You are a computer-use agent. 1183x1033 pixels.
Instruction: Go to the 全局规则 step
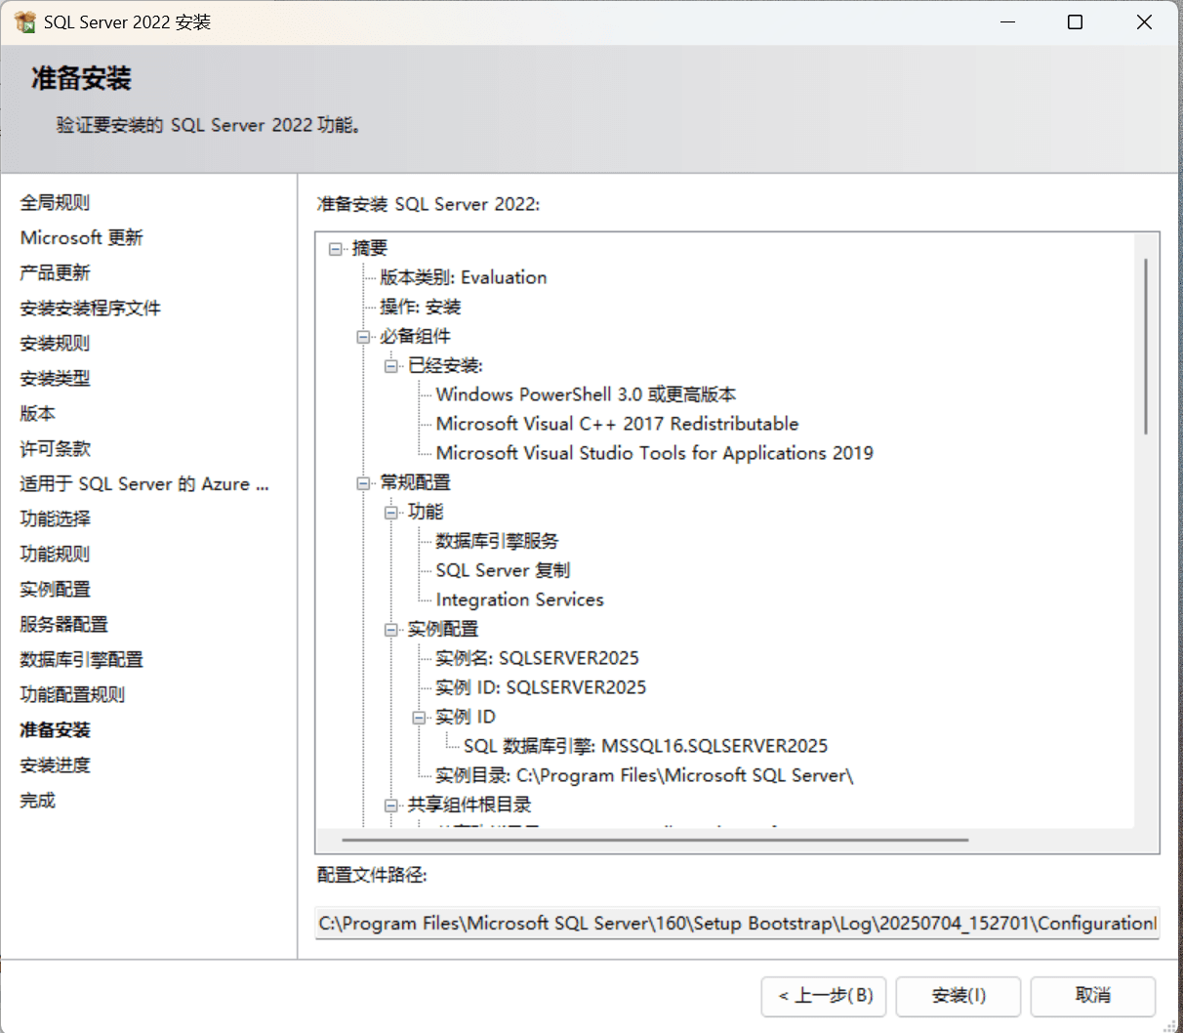click(55, 202)
